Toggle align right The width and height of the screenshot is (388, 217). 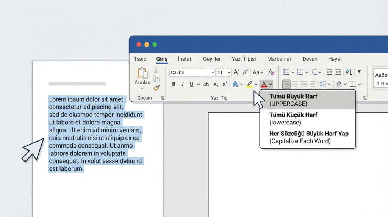pyautogui.click(x=304, y=84)
